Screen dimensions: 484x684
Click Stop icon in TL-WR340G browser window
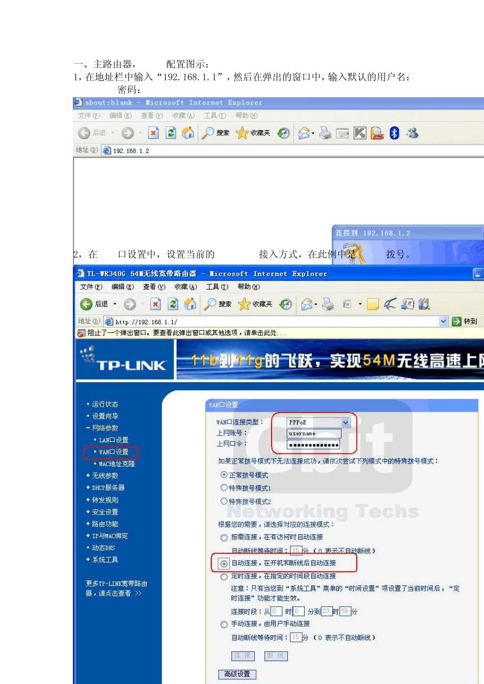tap(155, 304)
